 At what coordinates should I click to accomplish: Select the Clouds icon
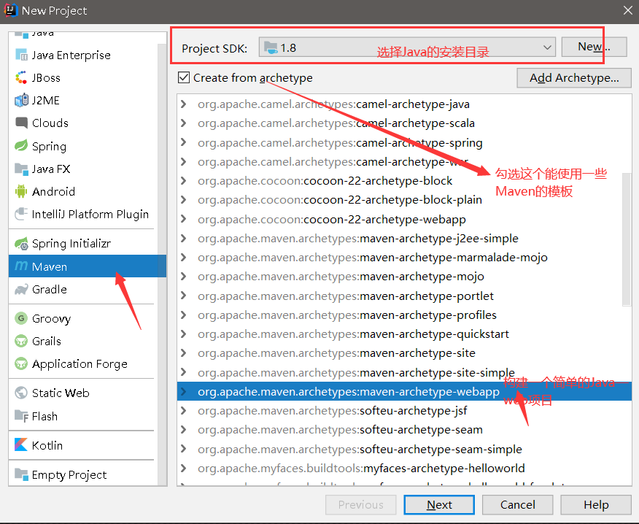(x=21, y=123)
